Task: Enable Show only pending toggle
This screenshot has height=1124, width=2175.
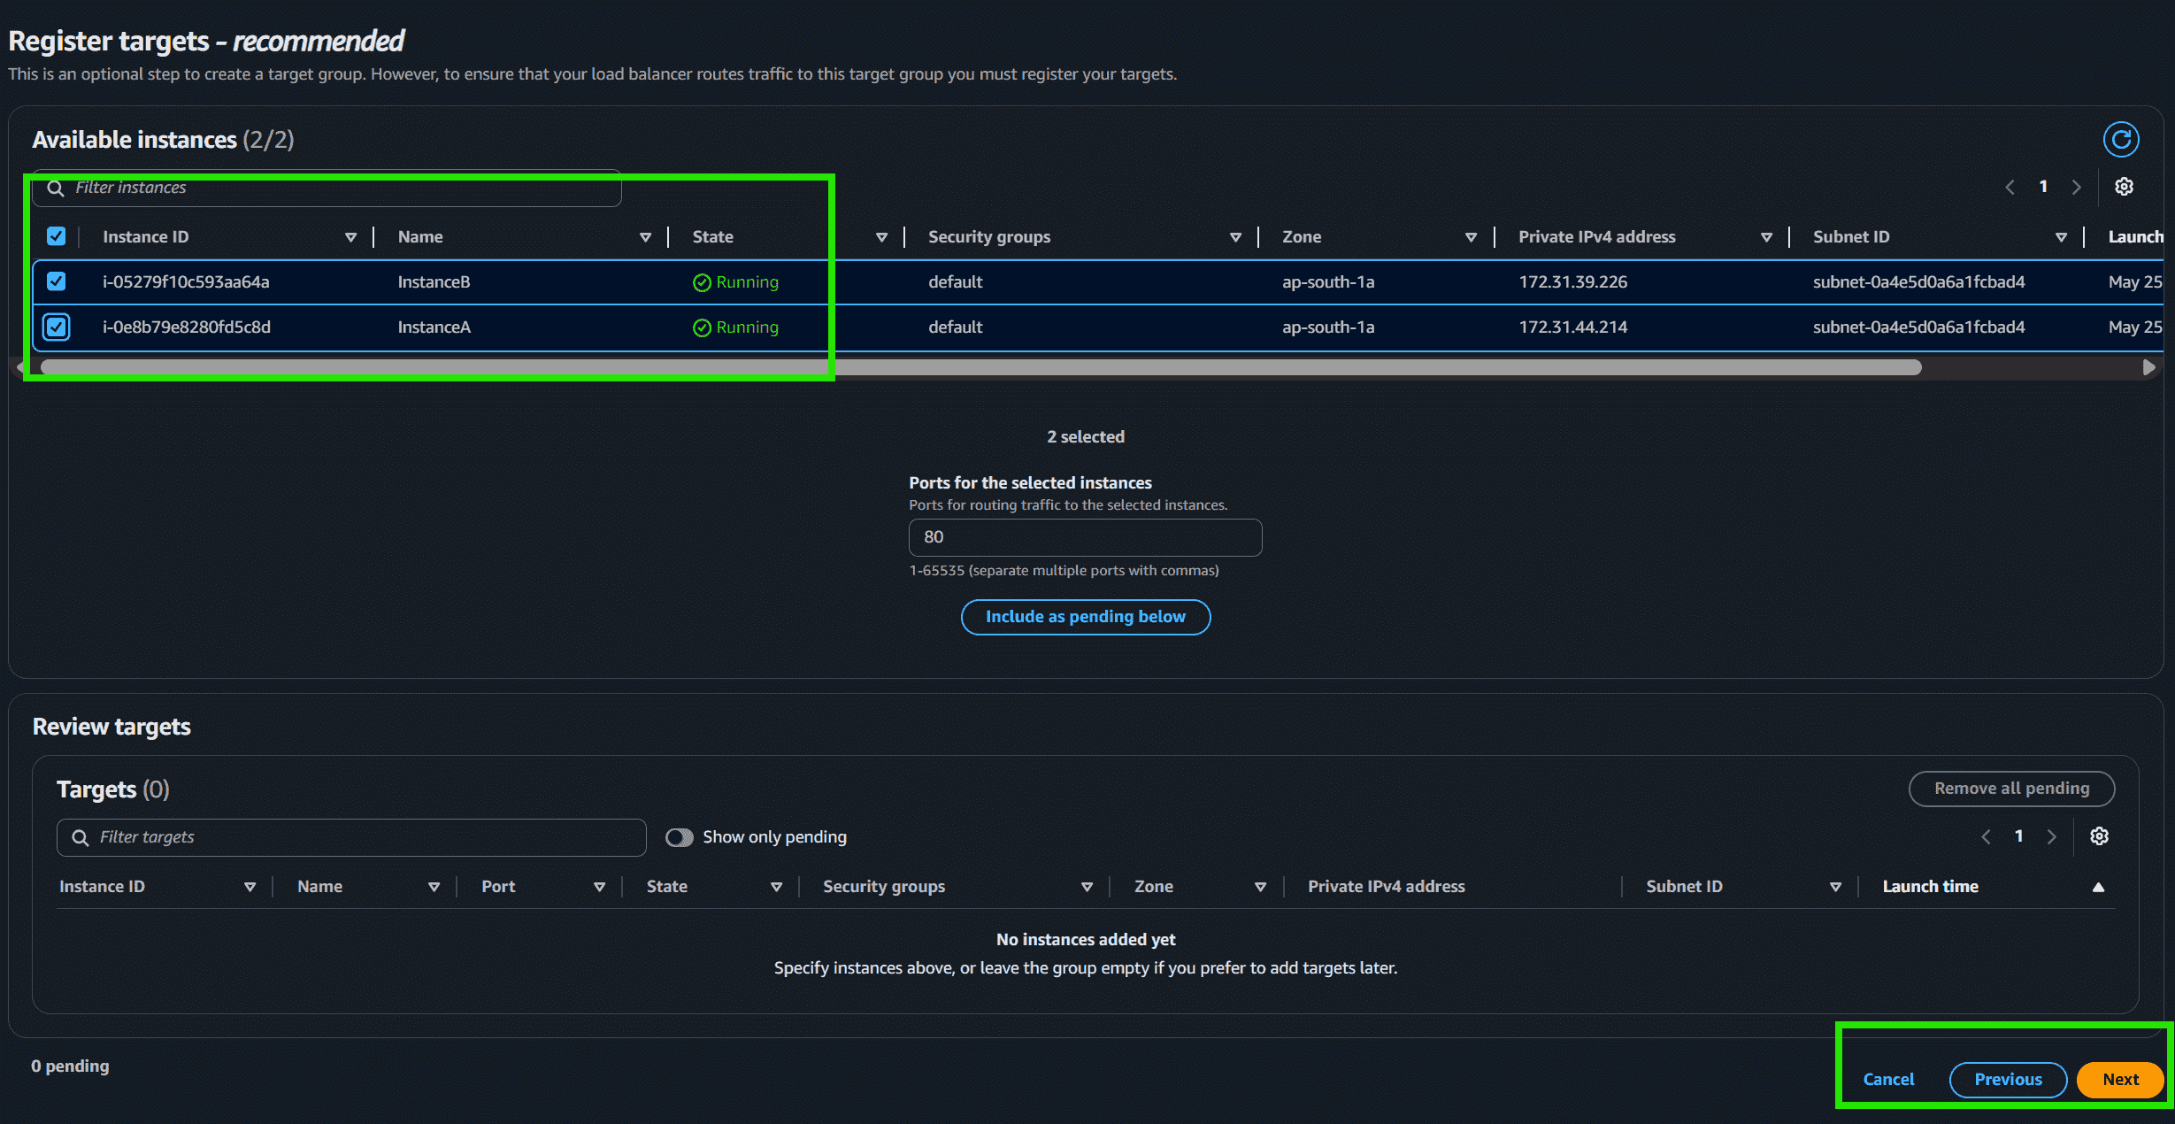Action: pyautogui.click(x=680, y=837)
